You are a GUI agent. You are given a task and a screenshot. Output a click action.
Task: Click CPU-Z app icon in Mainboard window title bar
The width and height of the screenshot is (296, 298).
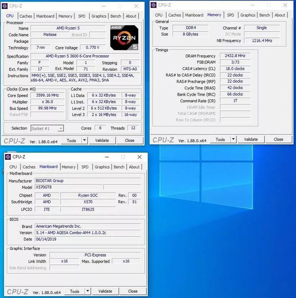(x=8, y=157)
